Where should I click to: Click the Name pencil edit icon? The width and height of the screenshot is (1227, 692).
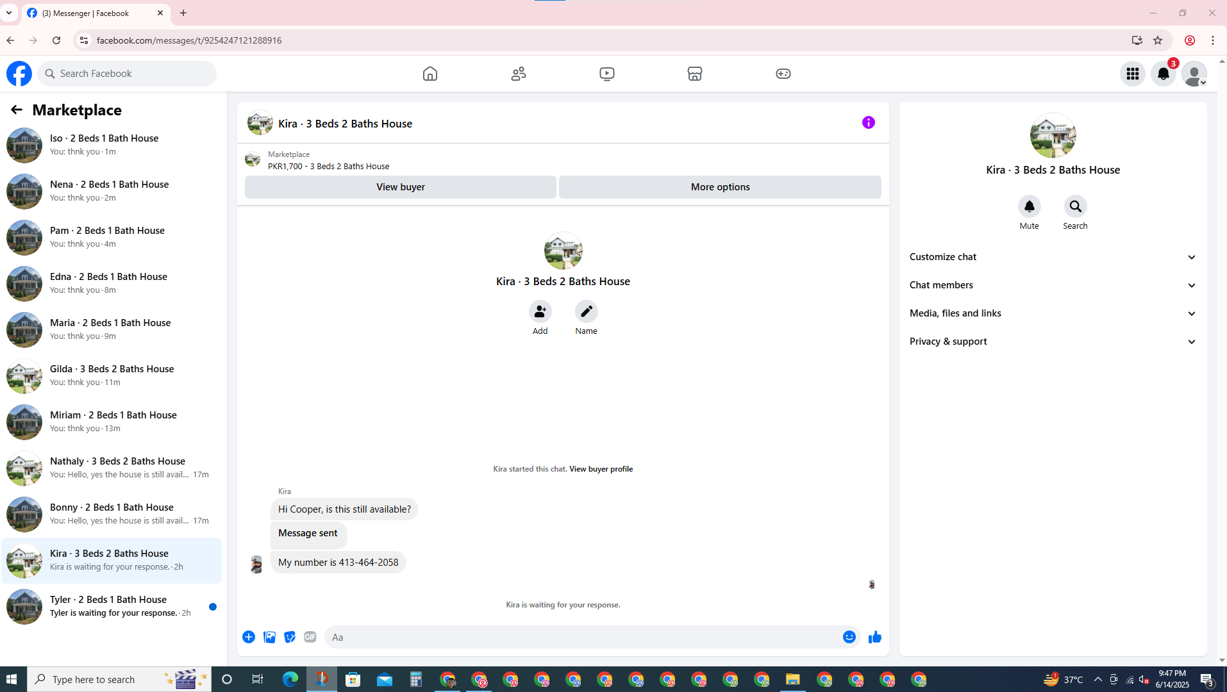pos(586,311)
